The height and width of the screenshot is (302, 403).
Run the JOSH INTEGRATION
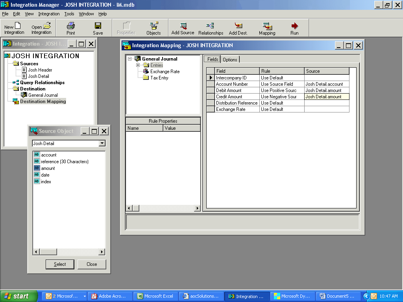tap(294, 28)
